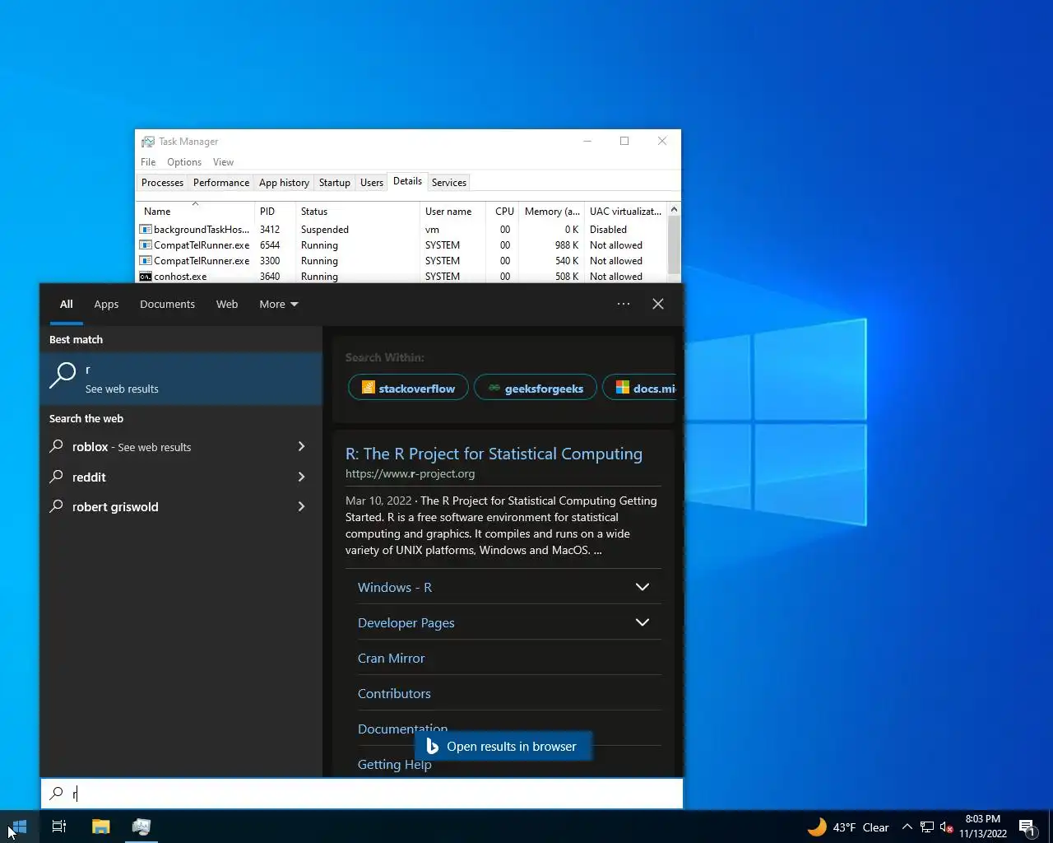Click the conhost.exe console icon
The width and height of the screenshot is (1053, 843).
point(146,277)
